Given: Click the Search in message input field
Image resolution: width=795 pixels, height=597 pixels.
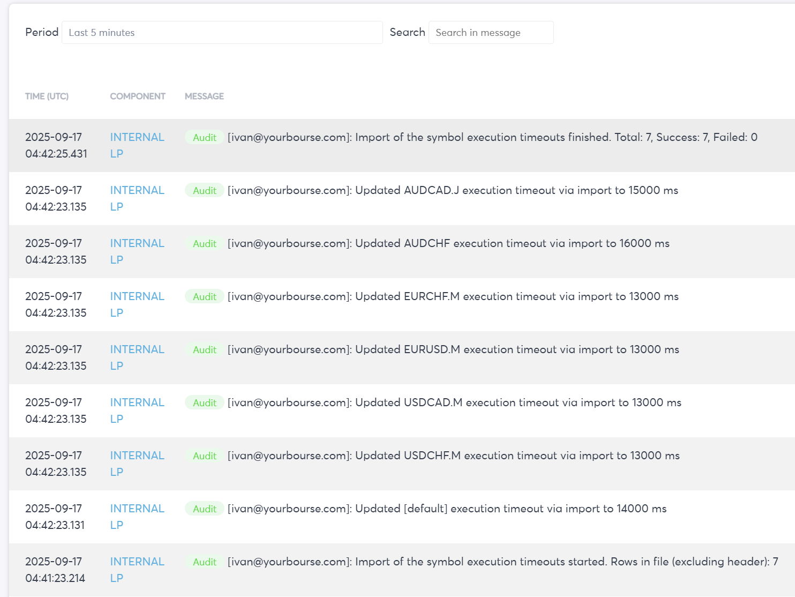Looking at the screenshot, I should point(491,33).
